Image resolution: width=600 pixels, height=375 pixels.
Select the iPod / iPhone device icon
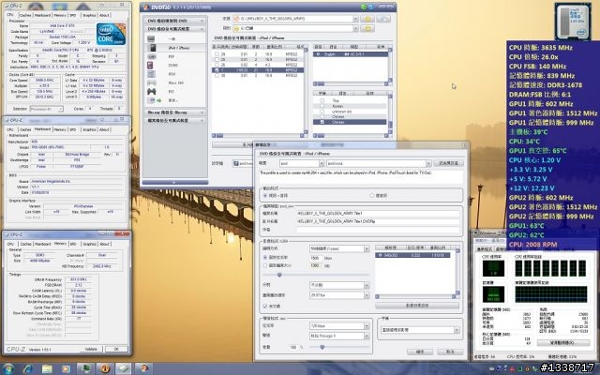152,48
